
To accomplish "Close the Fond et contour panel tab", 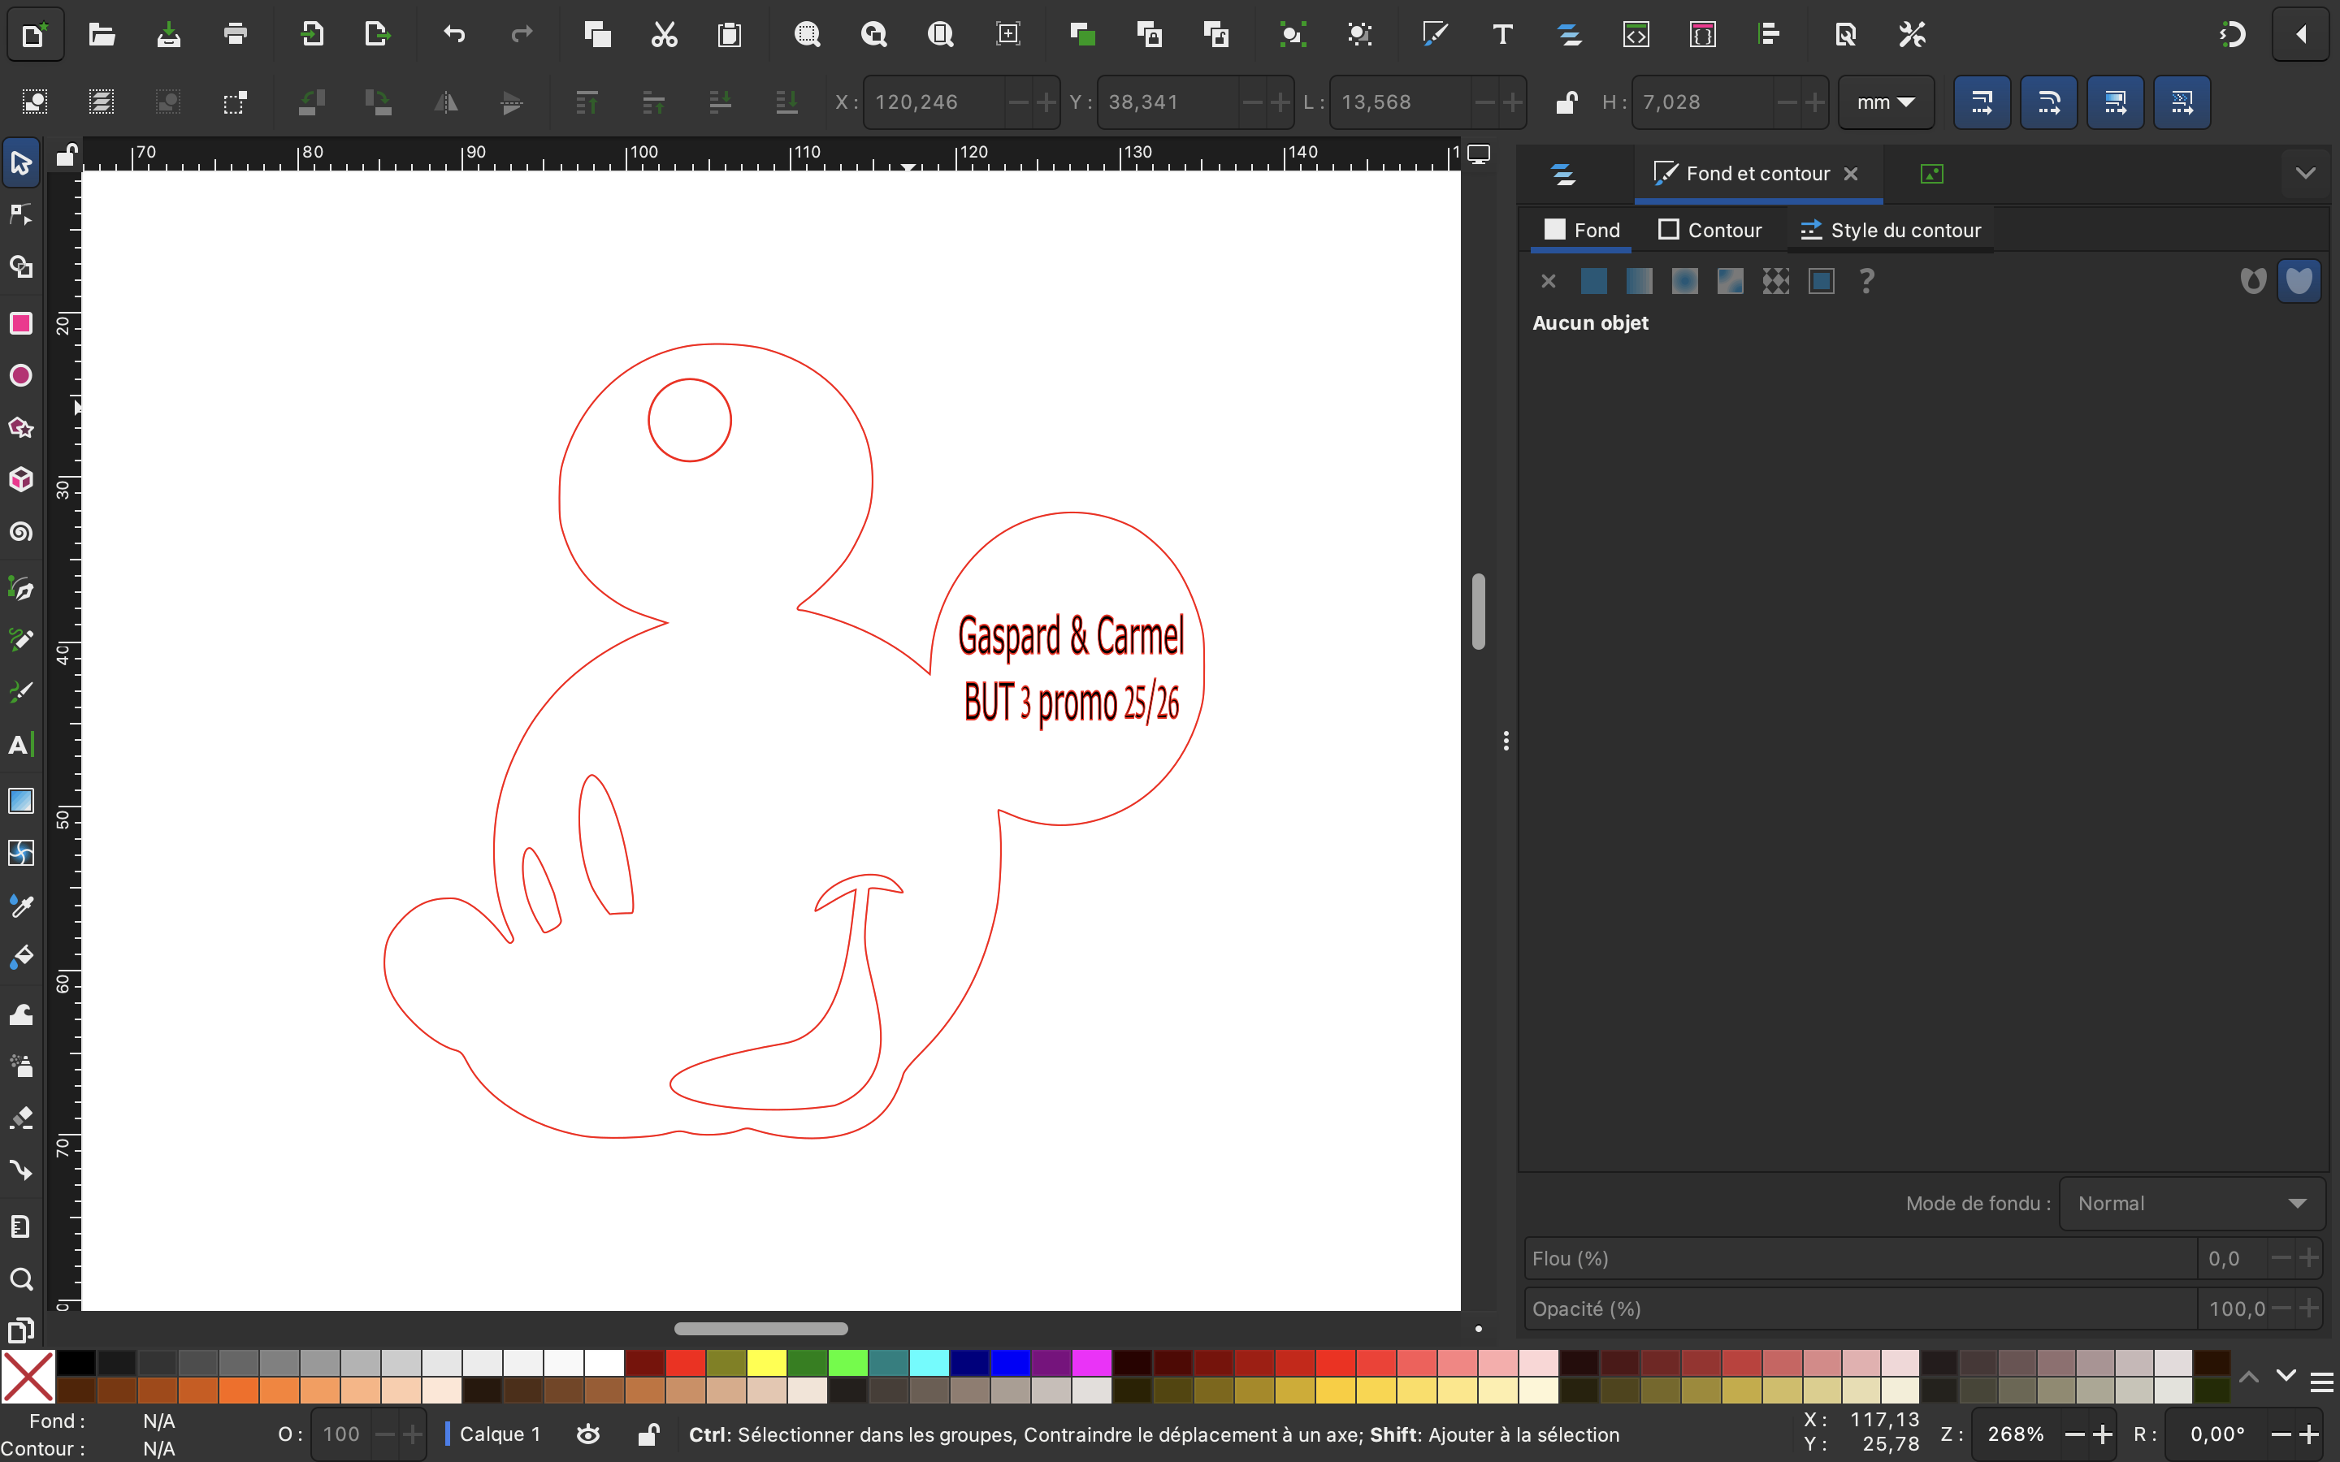I will coord(1851,174).
